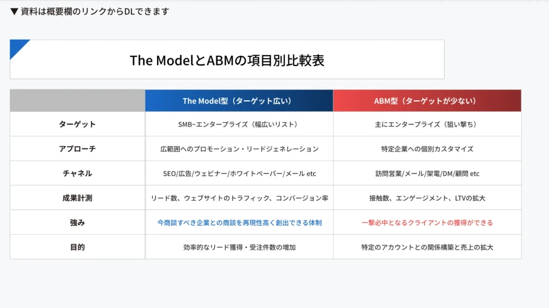Click the 接触数、エンゲージメント metrics cell
This screenshot has width=549, height=308.
pos(427,198)
